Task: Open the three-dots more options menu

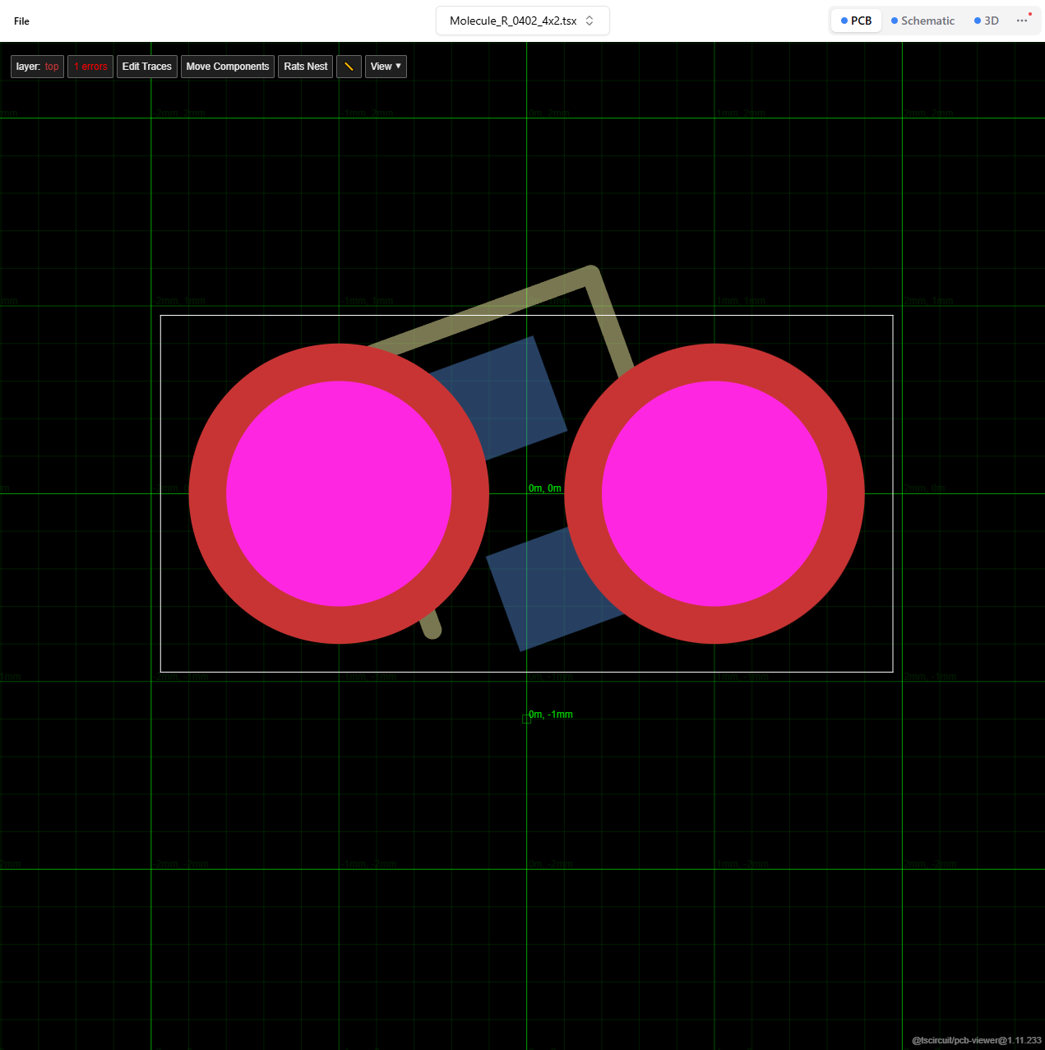Action: point(1022,21)
